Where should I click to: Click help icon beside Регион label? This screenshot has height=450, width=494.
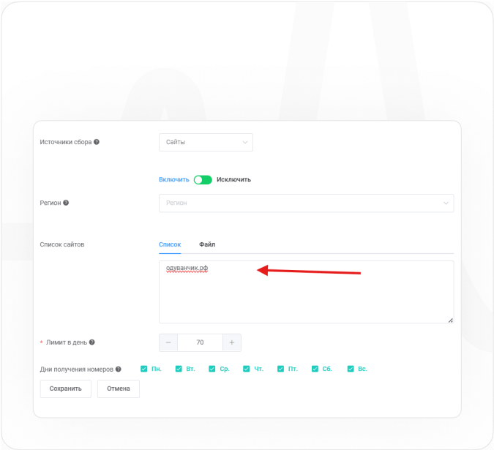[66, 203]
